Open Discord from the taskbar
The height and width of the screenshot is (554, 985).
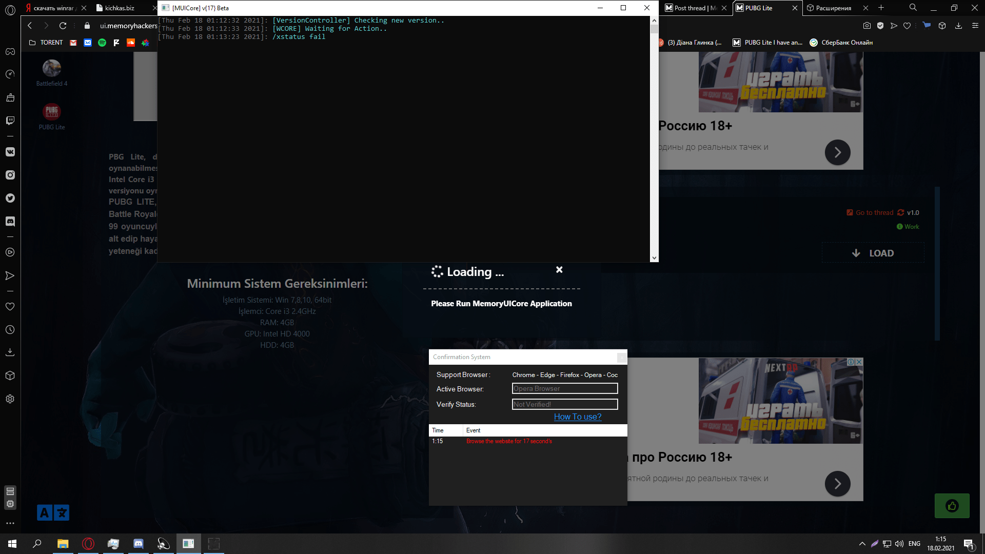(138, 544)
